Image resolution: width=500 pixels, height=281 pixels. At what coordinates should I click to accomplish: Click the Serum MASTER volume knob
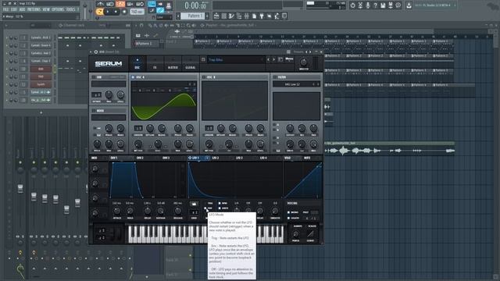[x=304, y=62]
